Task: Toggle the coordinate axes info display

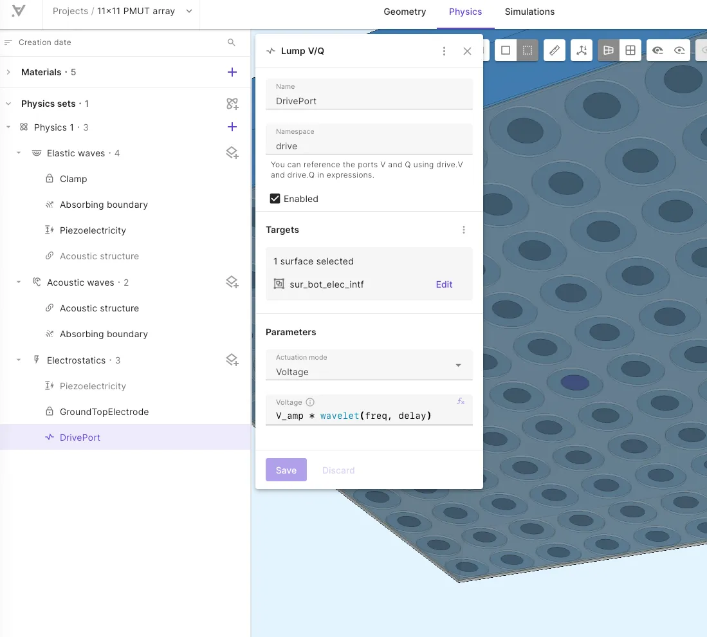Action: click(582, 50)
